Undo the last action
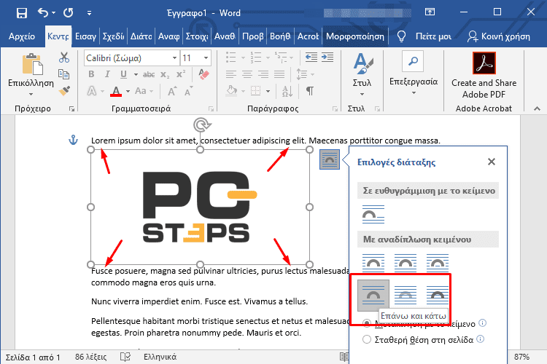Image resolution: width=547 pixels, height=364 pixels. point(43,13)
